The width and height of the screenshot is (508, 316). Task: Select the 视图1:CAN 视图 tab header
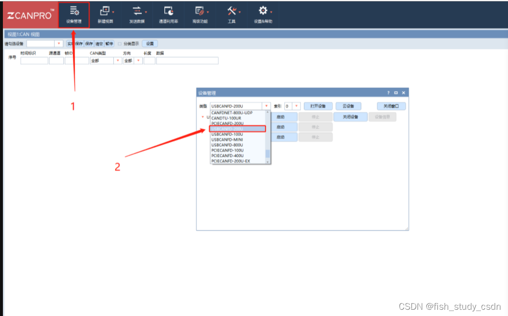pyautogui.click(x=24, y=34)
